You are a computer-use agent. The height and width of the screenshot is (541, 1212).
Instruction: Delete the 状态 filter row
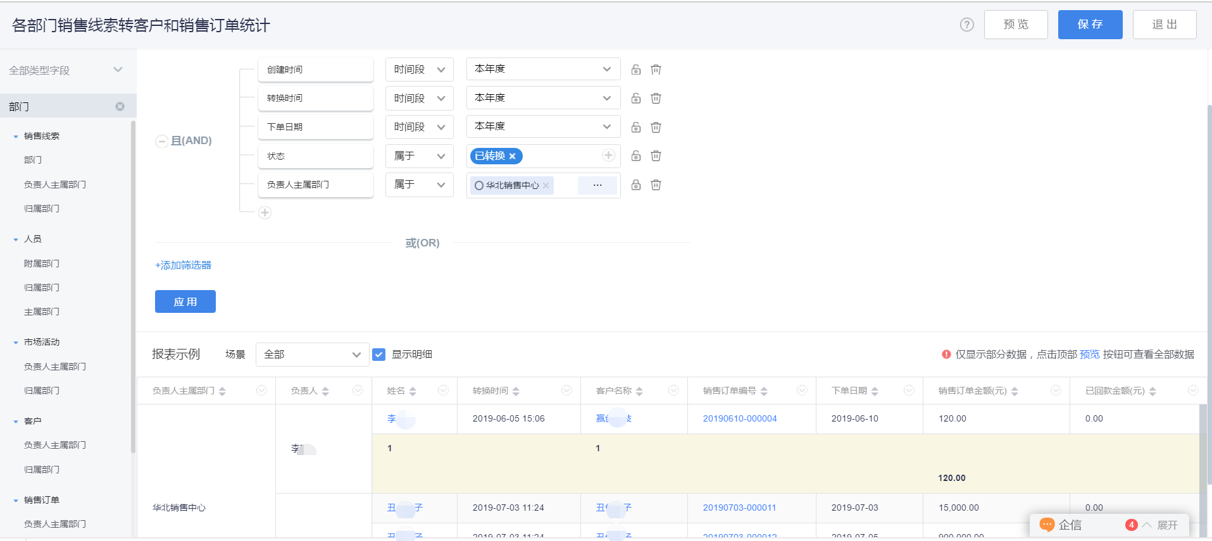(x=656, y=155)
